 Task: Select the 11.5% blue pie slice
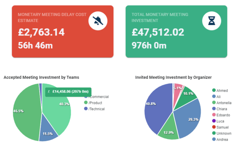[48, 132]
